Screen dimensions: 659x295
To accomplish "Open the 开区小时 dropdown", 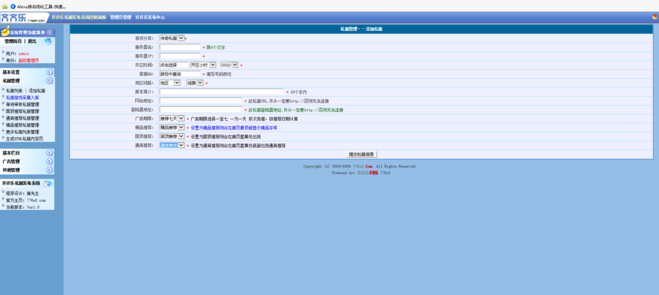I will coord(203,65).
